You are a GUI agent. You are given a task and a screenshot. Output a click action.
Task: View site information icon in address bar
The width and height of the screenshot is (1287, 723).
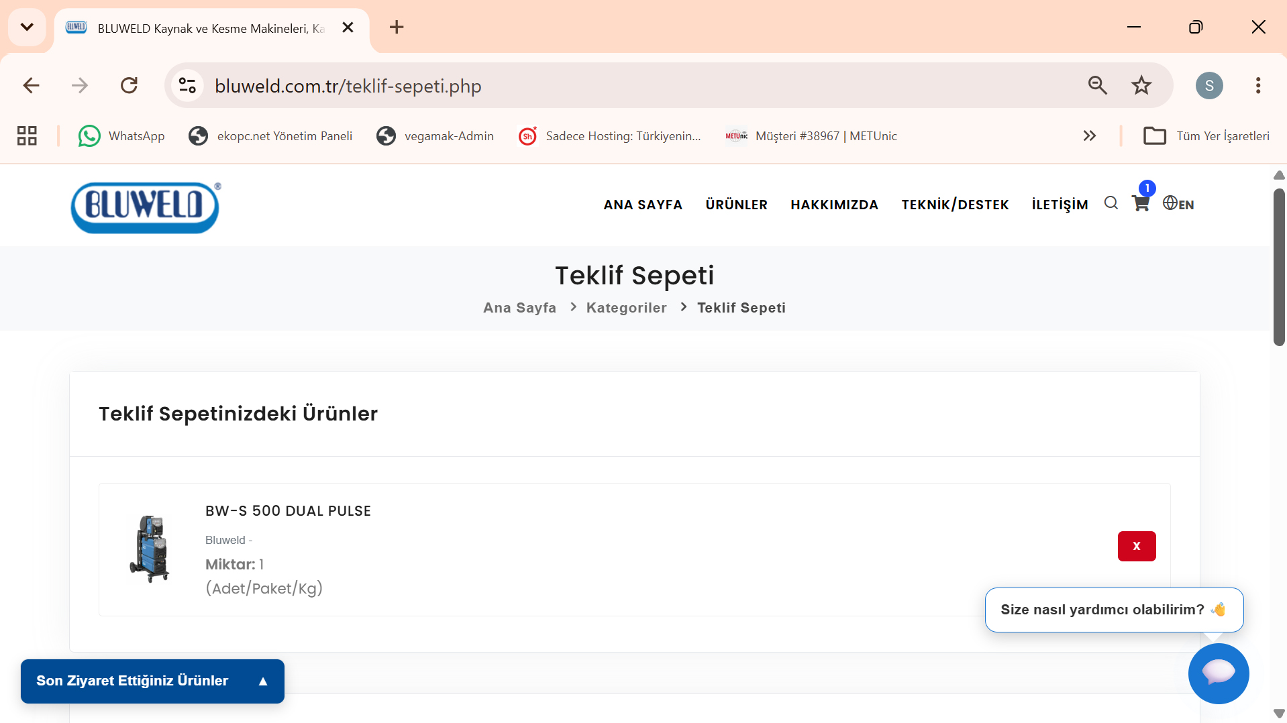tap(188, 86)
